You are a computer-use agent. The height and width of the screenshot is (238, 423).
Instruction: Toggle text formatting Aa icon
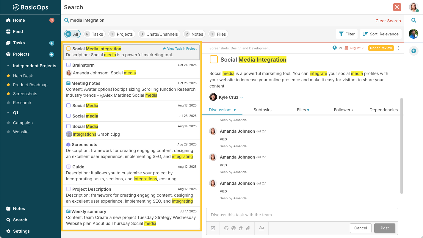261,228
